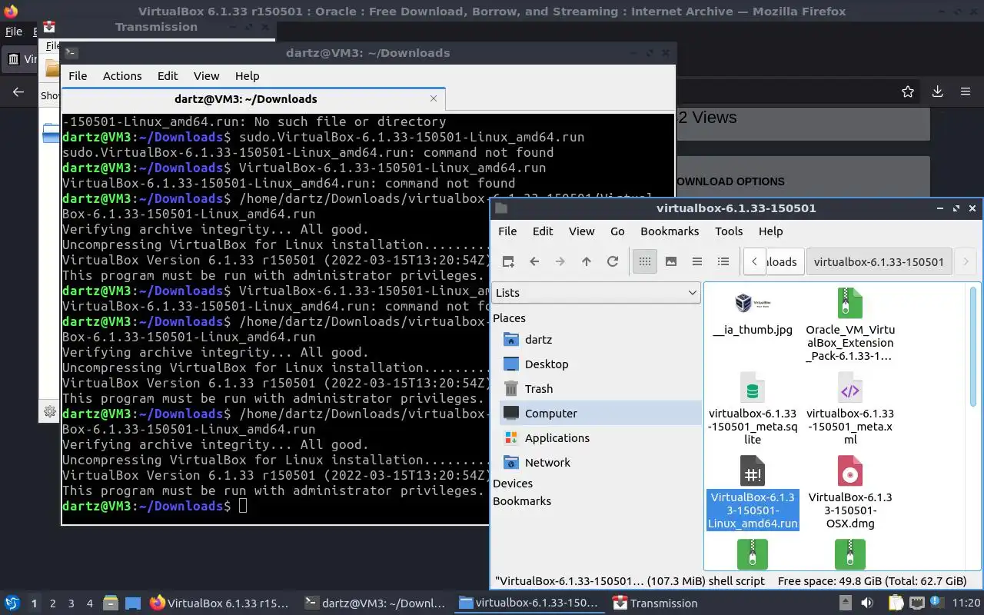Open terminal View menu
The height and width of the screenshot is (615, 984).
pos(206,75)
